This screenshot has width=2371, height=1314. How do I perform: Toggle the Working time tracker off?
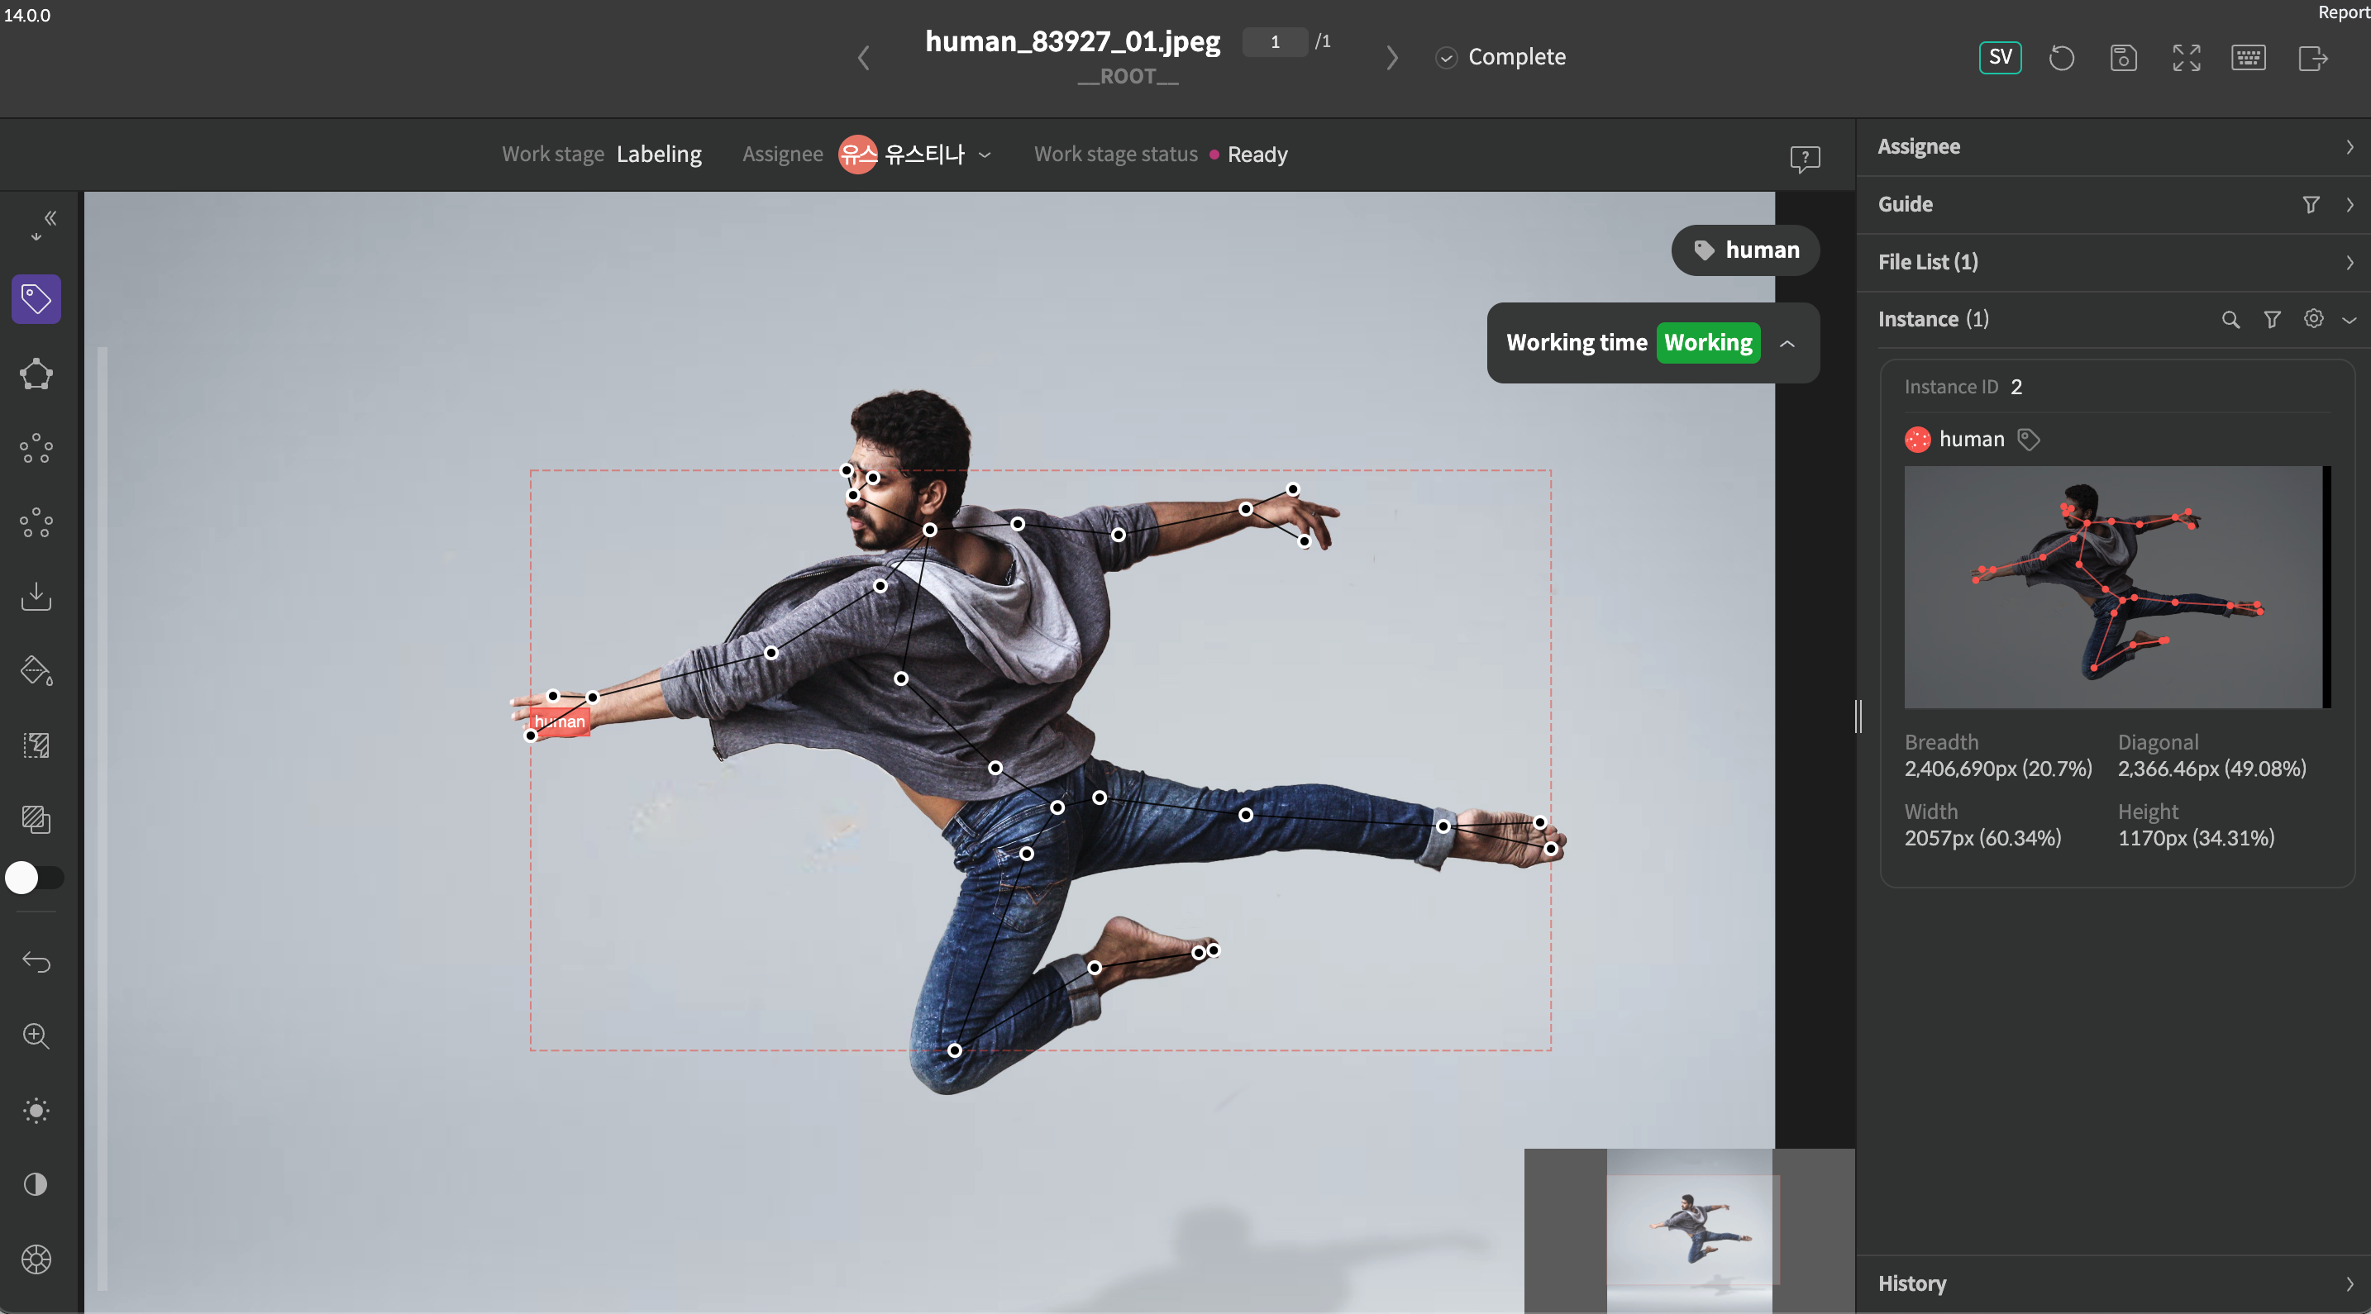click(x=1707, y=341)
